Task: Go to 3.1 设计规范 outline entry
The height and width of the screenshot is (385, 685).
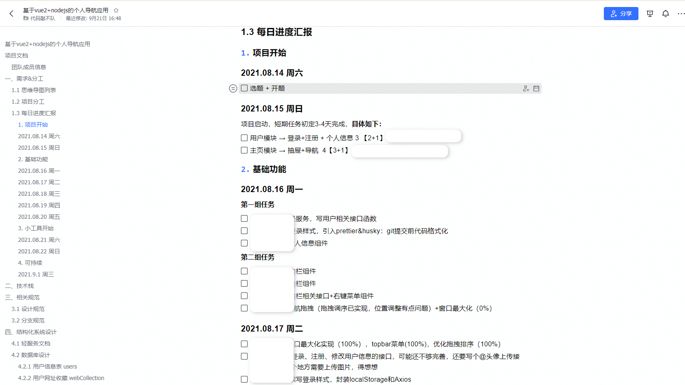Action: 28,309
